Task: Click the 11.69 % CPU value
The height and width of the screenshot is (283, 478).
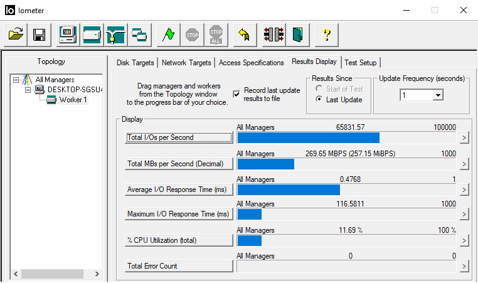Action: pos(351,230)
